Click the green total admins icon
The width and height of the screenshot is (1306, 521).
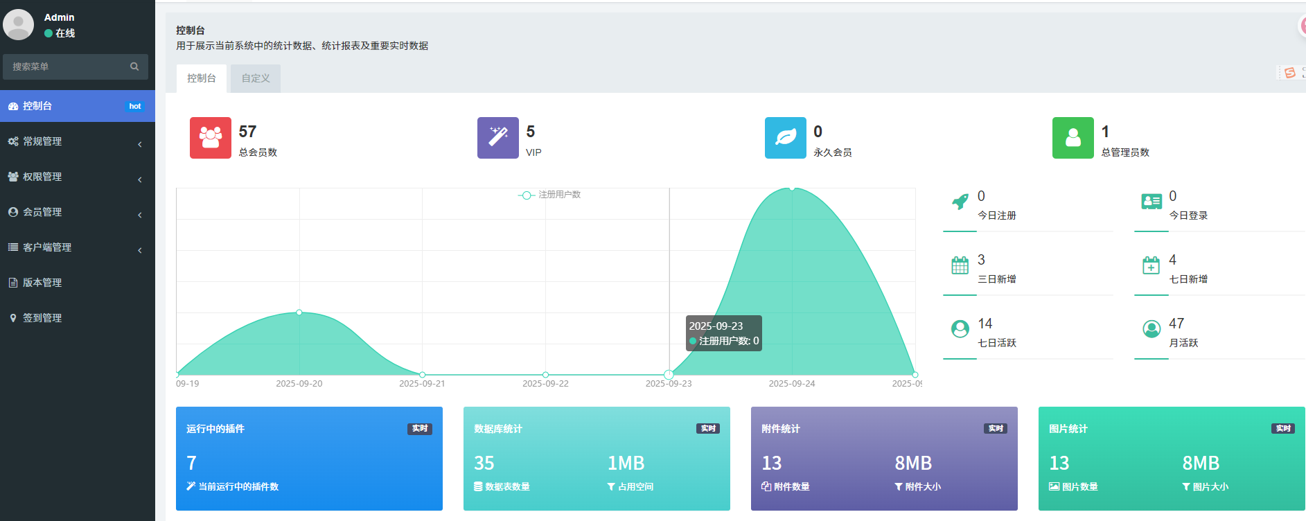click(x=1073, y=138)
